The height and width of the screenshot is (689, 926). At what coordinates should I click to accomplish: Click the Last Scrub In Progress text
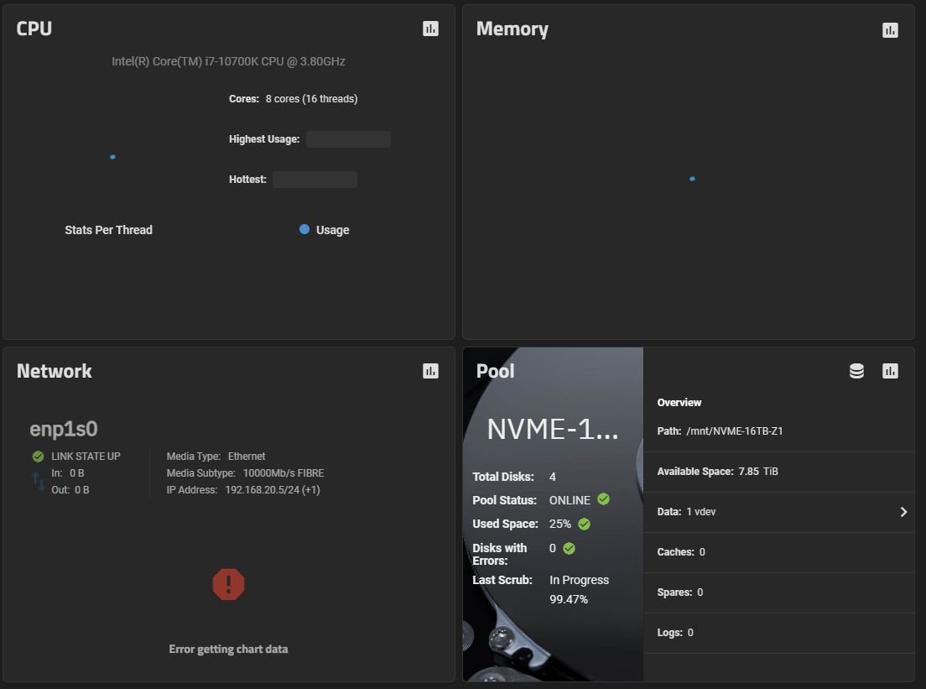click(x=580, y=580)
